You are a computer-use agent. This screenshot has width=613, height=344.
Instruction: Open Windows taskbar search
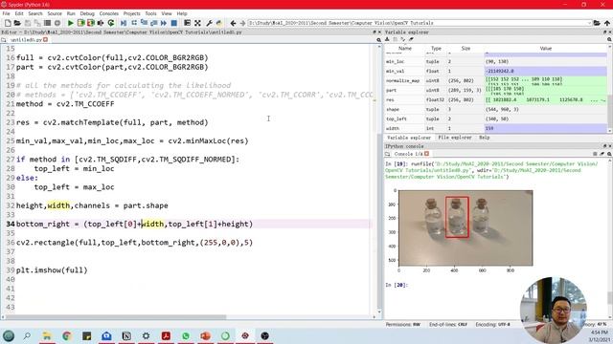click(27, 335)
